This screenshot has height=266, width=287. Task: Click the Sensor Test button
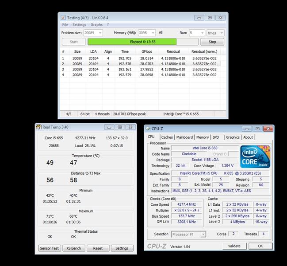click(50, 248)
